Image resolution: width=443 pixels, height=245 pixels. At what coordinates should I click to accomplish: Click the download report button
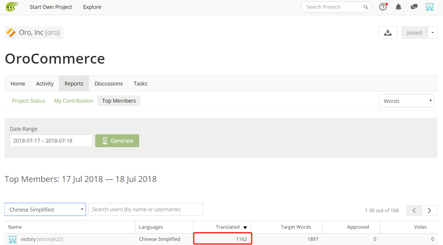coord(388,33)
